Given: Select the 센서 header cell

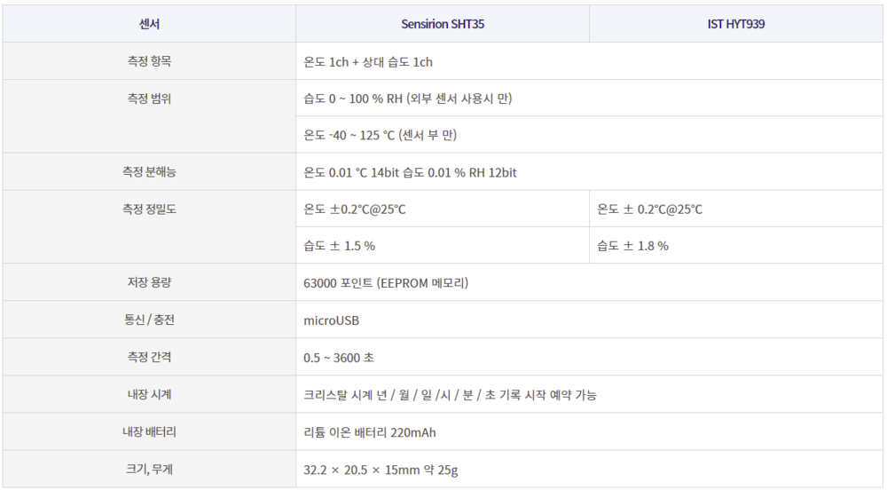Looking at the screenshot, I should coord(149,24).
